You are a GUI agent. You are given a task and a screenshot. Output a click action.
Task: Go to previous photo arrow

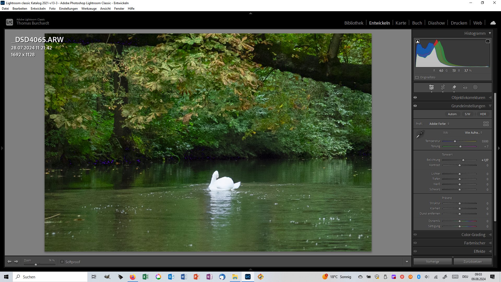9,261
